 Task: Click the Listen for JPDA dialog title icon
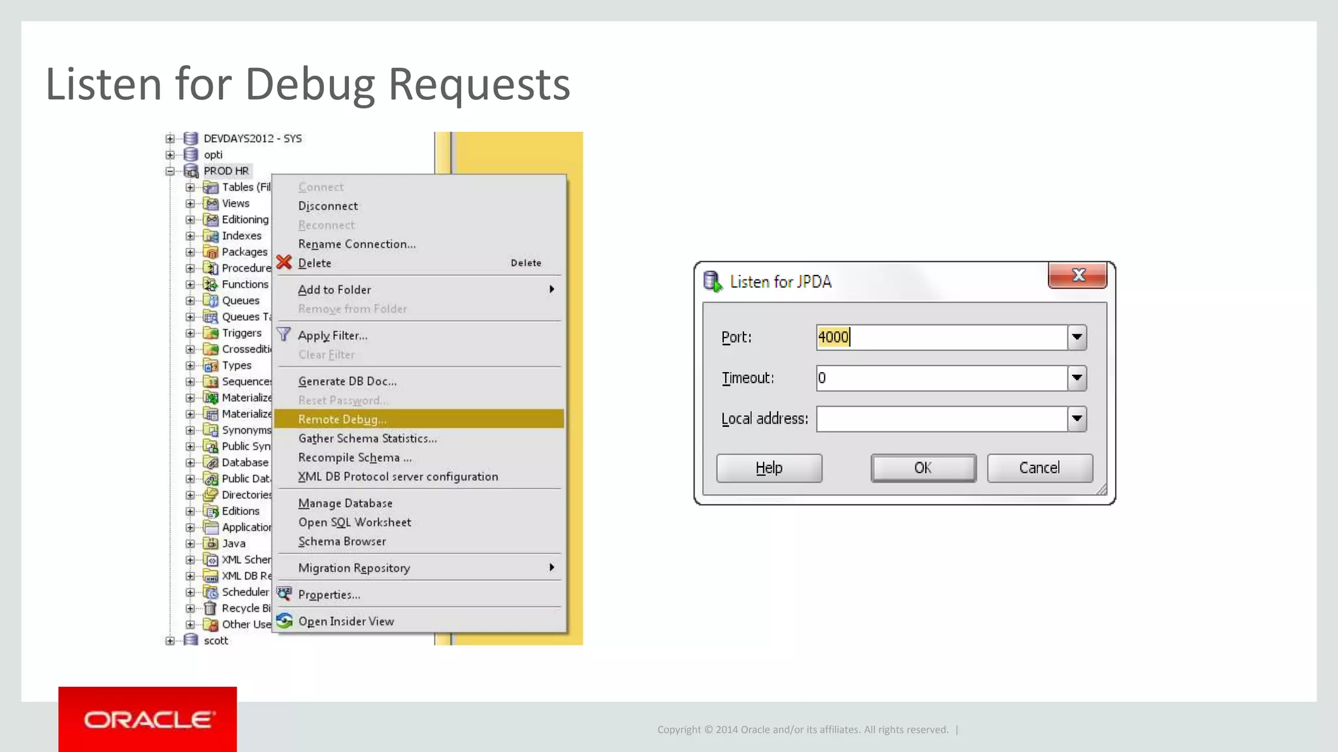point(713,281)
